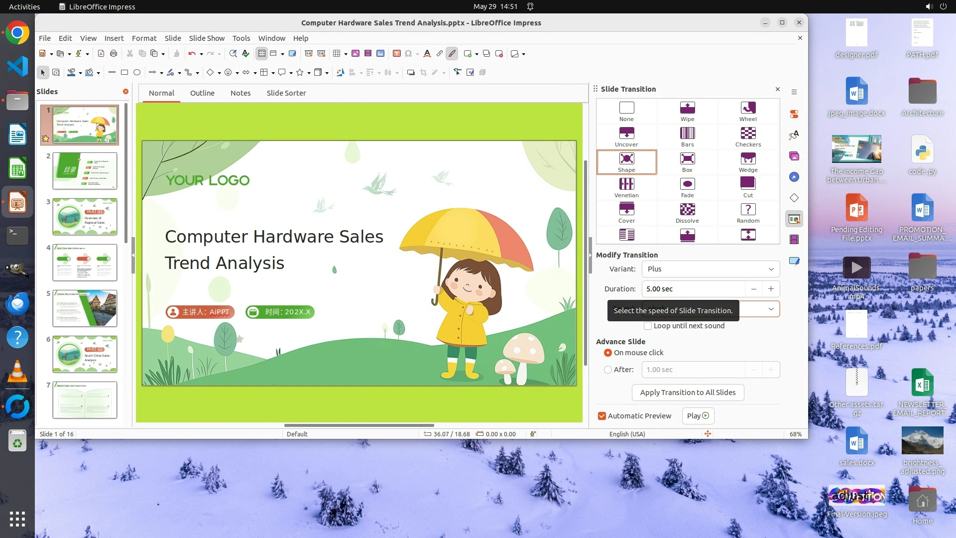
Task: Open the Sound dropdown arrow
Action: pyautogui.click(x=771, y=309)
